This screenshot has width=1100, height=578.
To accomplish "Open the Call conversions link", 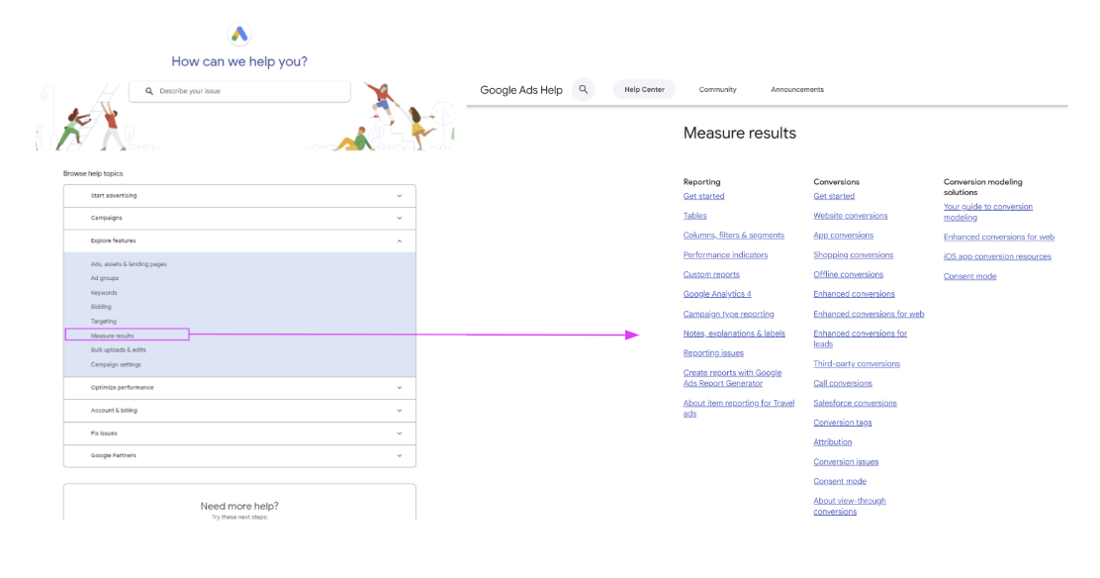I will (843, 383).
